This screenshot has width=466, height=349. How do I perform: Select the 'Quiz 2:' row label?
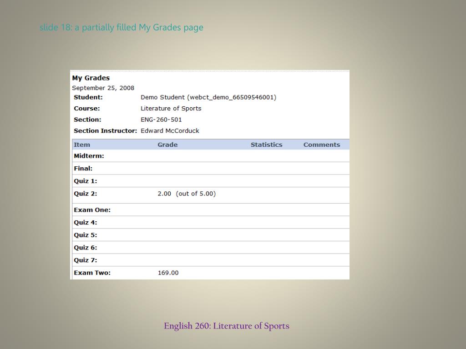(86, 194)
